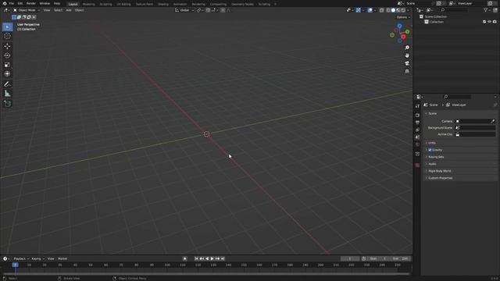
Task: Toggle the snapping magnet icon
Action: point(208,10)
